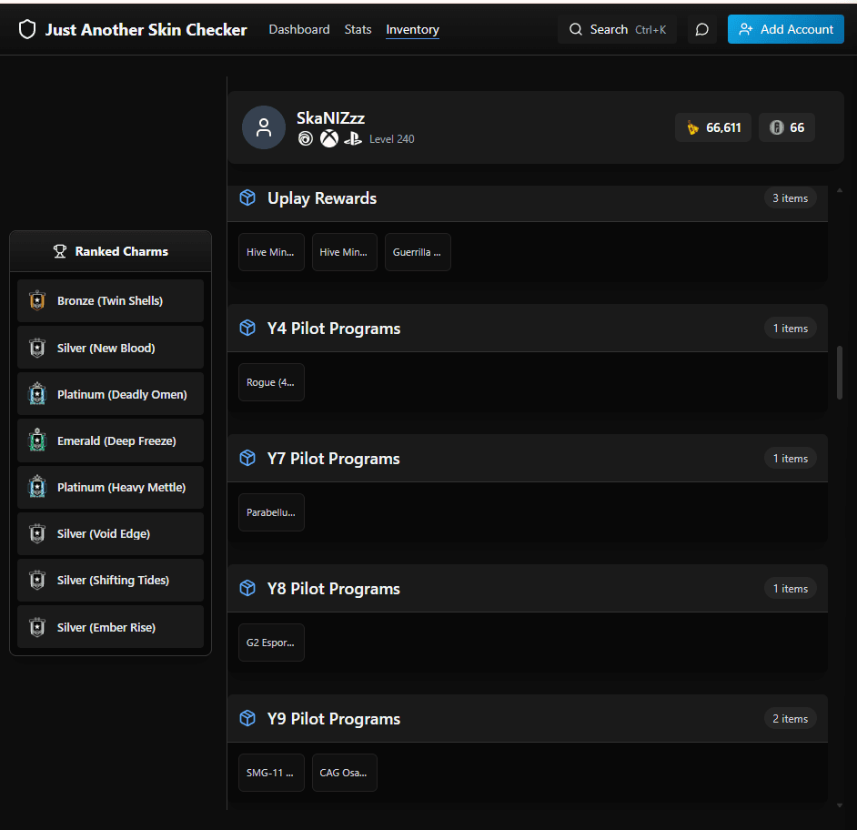
Task: Click the Just Another Skin Checker title
Action: point(146,29)
